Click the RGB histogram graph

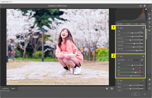131,15
